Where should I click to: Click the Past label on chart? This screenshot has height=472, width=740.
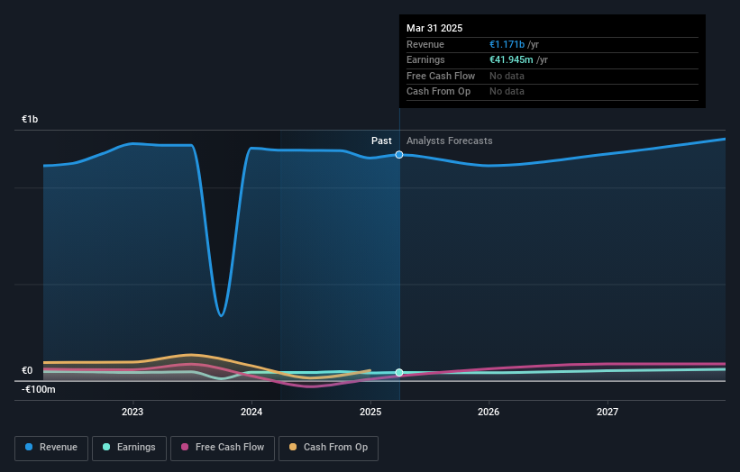pos(381,141)
